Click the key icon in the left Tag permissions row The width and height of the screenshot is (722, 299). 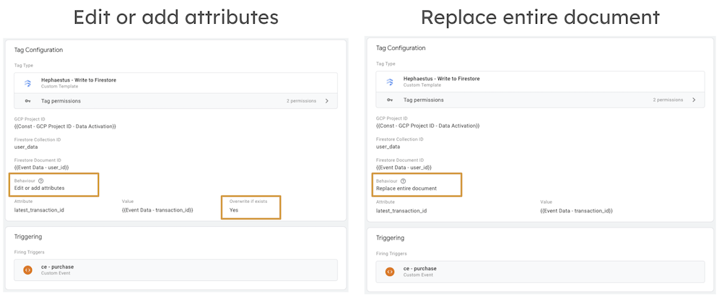pyautogui.click(x=28, y=101)
